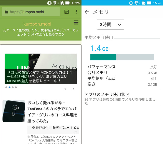Screen dimensions: 163x144
Task: Select the fourth carousel dot
Action: (16, 87)
